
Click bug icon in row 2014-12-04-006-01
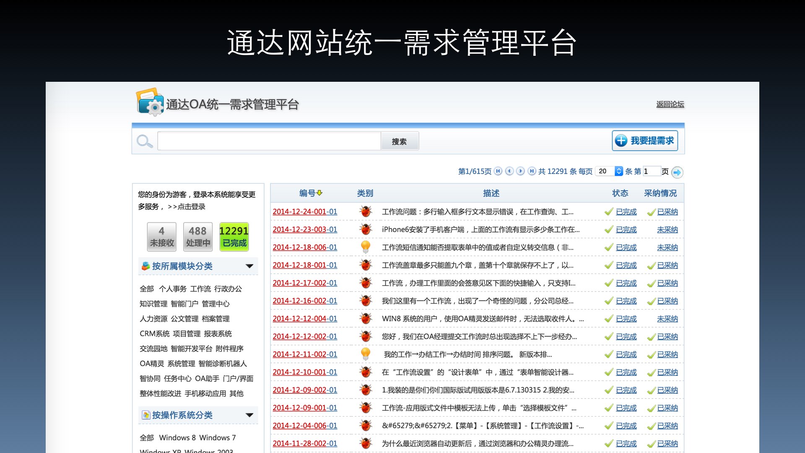click(366, 425)
